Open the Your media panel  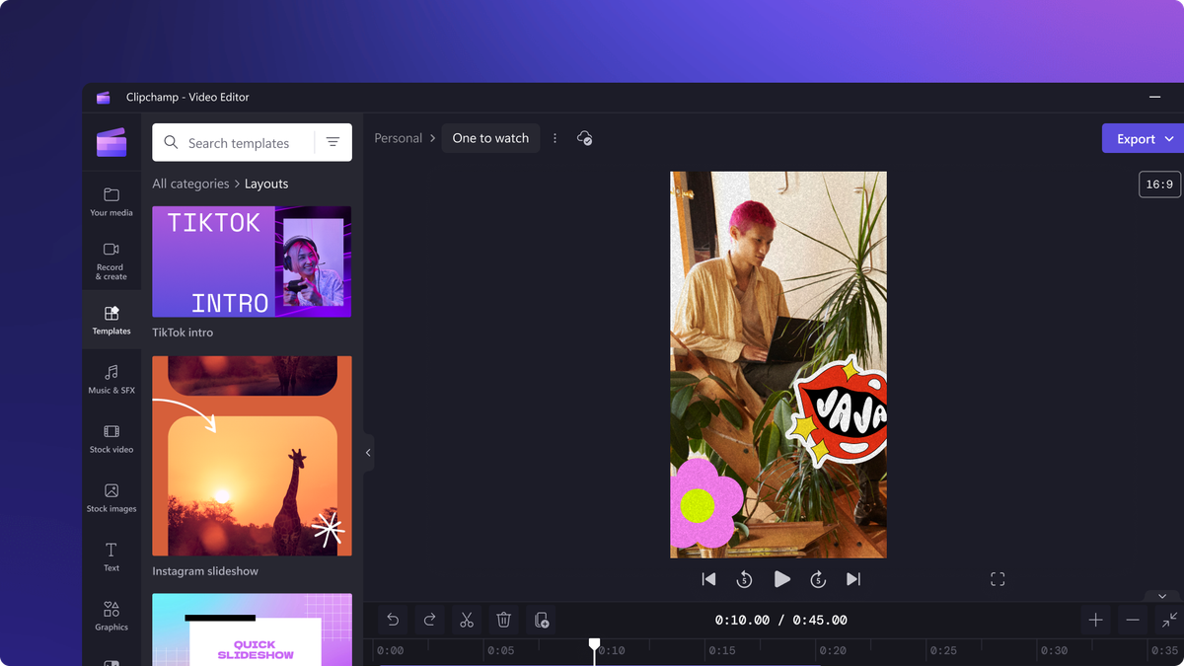[111, 201]
